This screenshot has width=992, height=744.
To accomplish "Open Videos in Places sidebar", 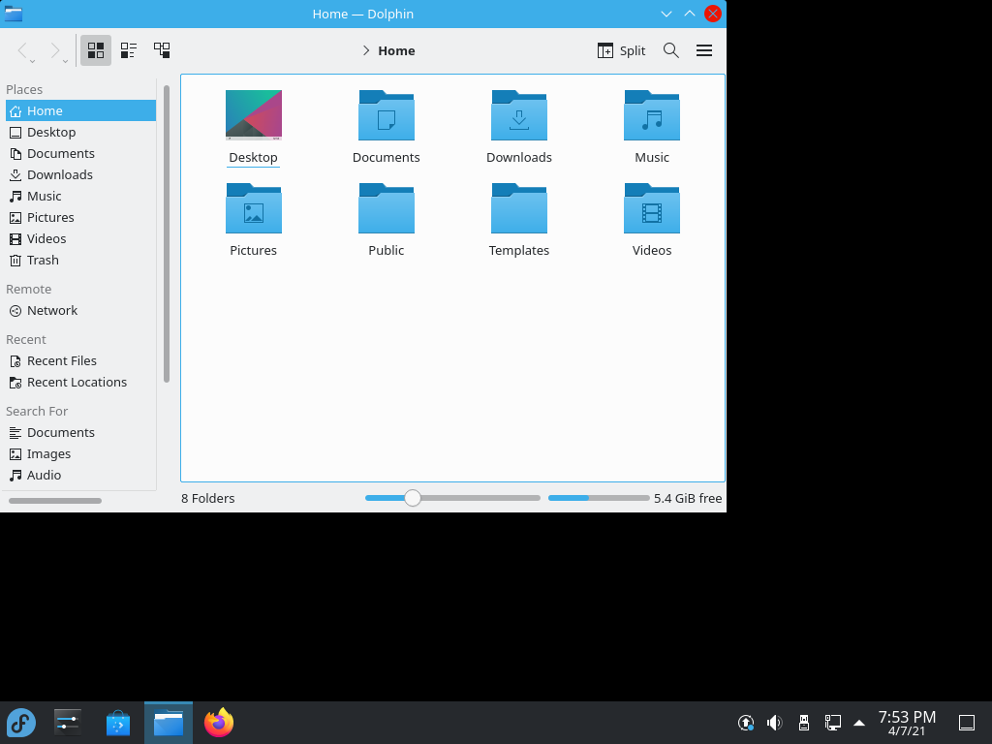I will coord(81,238).
